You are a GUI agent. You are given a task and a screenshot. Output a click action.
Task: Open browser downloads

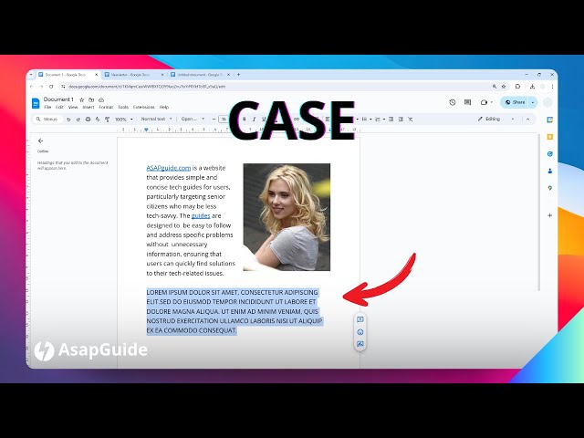tap(532, 87)
